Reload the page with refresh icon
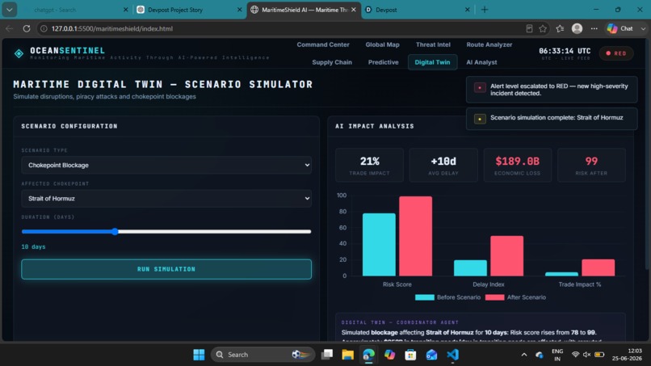Viewport: 651px width, 366px height. 27,28
